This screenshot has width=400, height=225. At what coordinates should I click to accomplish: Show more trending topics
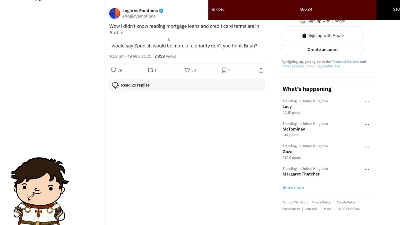293,187
